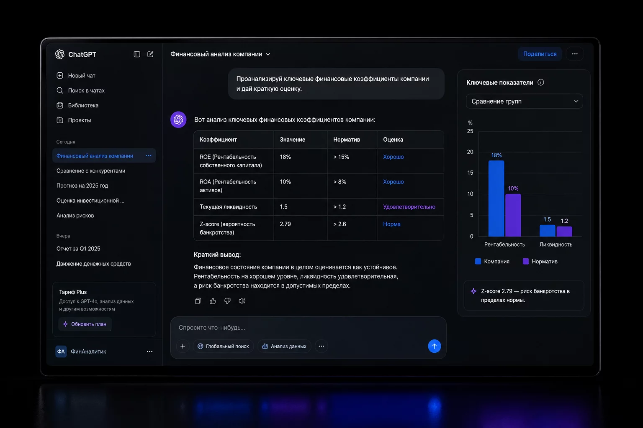The image size is (643, 428).
Task: Open the three-dot menu beside Поделиться
Action: (x=575, y=54)
